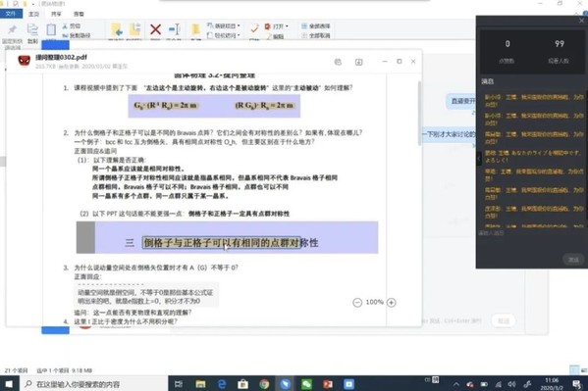Click the Rename icon in the ribbon
The image size is (588, 391).
[175, 29]
